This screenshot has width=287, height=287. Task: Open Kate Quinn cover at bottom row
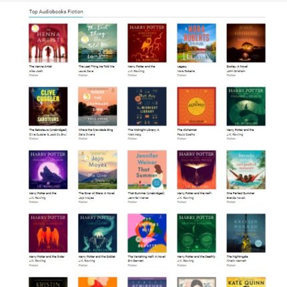246,282
